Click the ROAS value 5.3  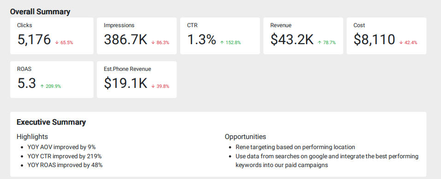(27, 83)
